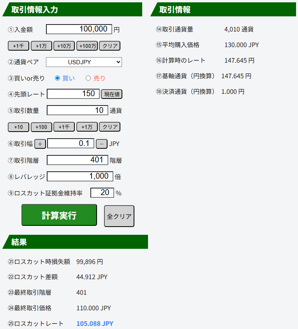Add +10 to the 取引数量
The width and height of the screenshot is (298, 329).
tap(18, 127)
